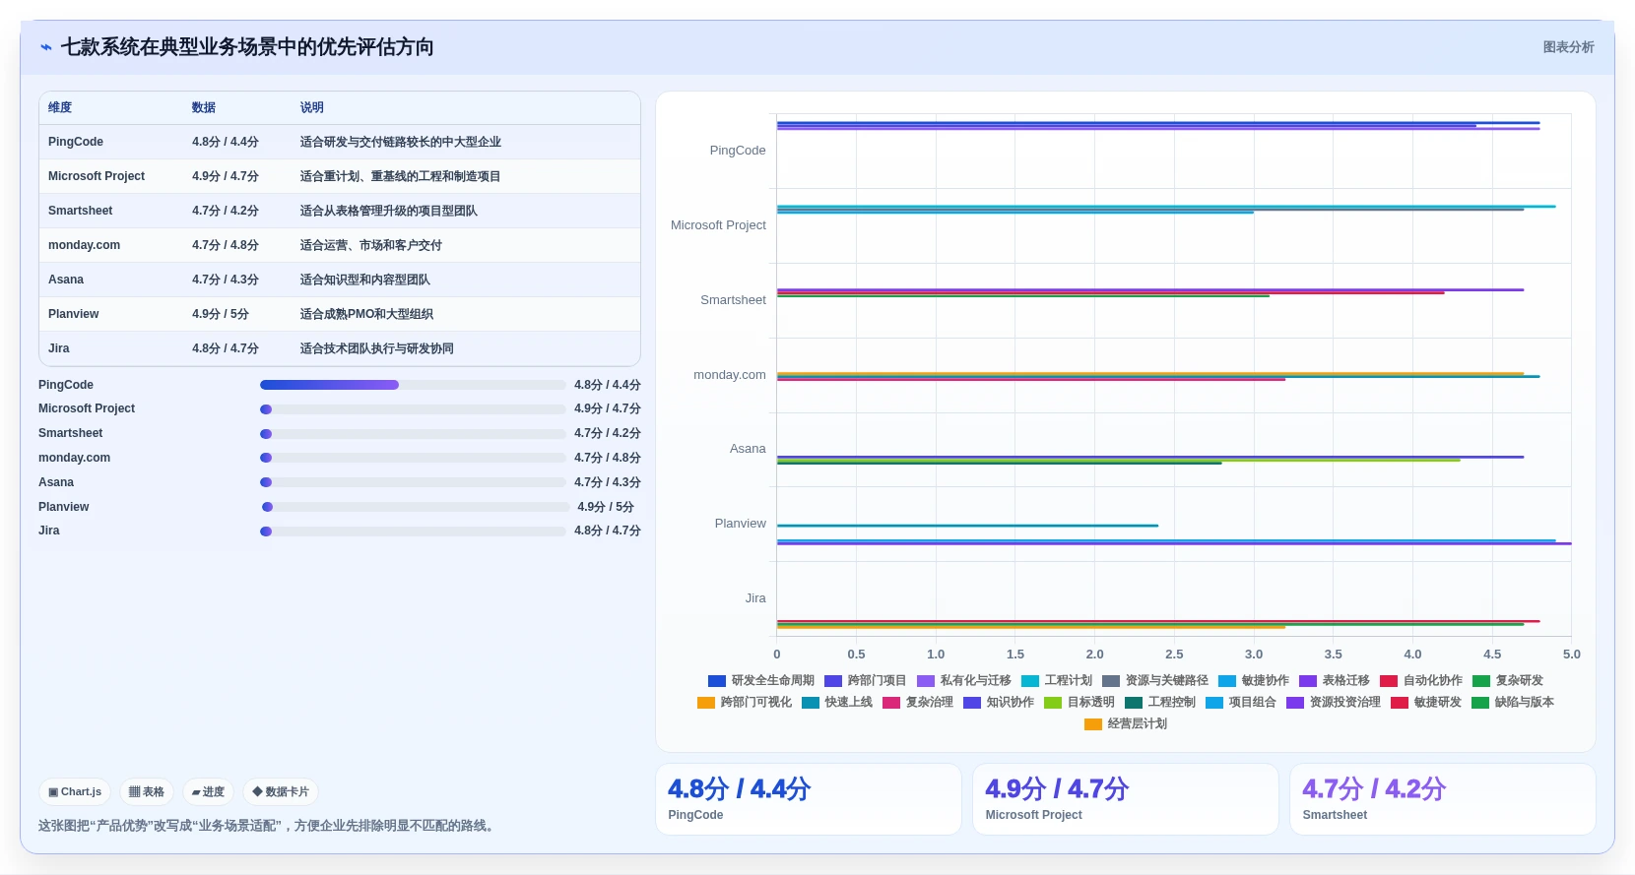Toggle the 工程计划 legend item
The width and height of the screenshot is (1635, 875).
pos(1057,680)
